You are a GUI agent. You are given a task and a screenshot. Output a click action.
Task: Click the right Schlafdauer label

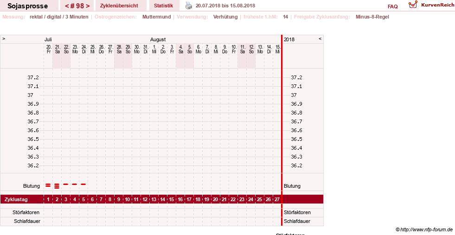click(x=297, y=221)
